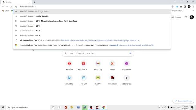This screenshot has height=110, width=196.
Task: Open the 1337x shortcut
Action: (112, 66)
